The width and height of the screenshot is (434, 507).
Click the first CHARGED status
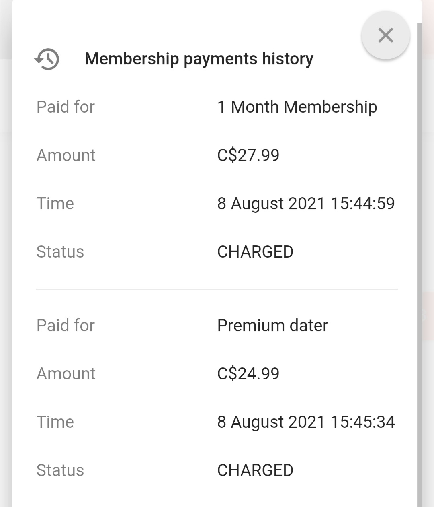[x=255, y=252]
